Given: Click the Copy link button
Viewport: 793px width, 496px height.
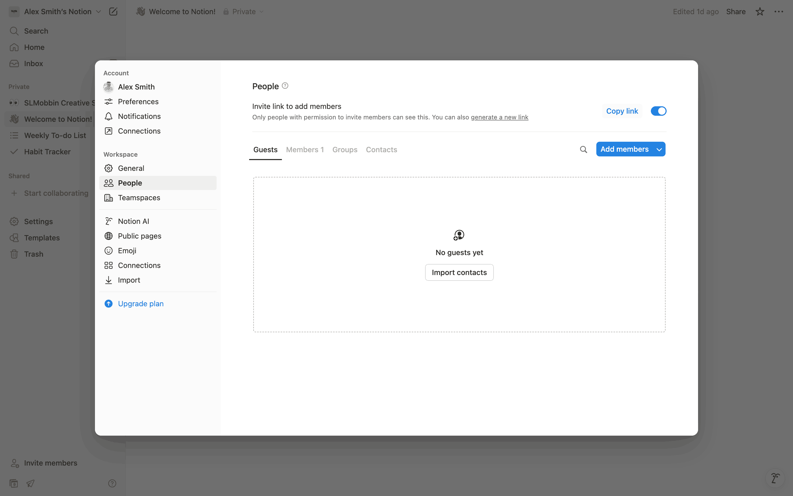Looking at the screenshot, I should [622, 111].
